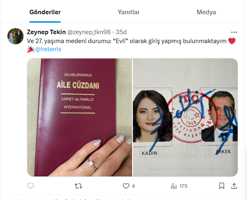Viewport: 247px width, 200px height.
Task: Switch to the Medya tab
Action: [x=206, y=12]
